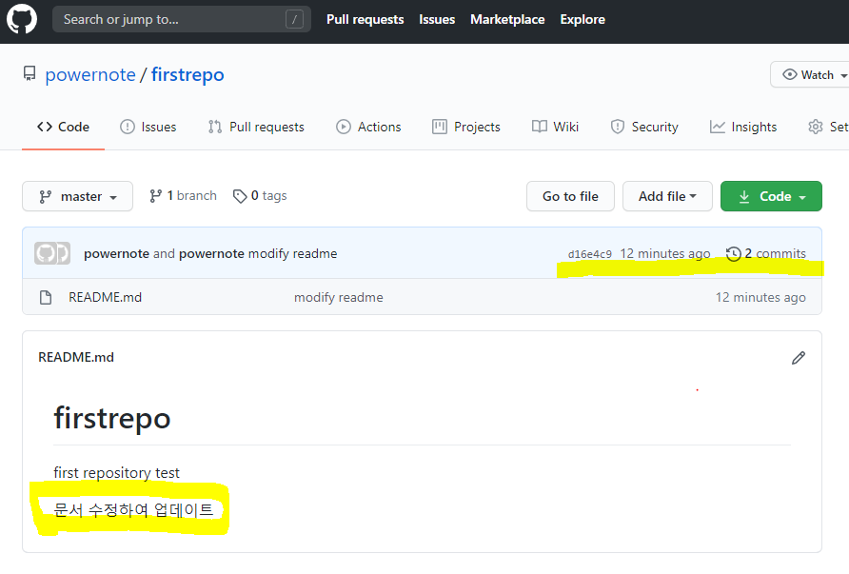
Task: Click the repository book icon beside powernote
Action: 30,73
